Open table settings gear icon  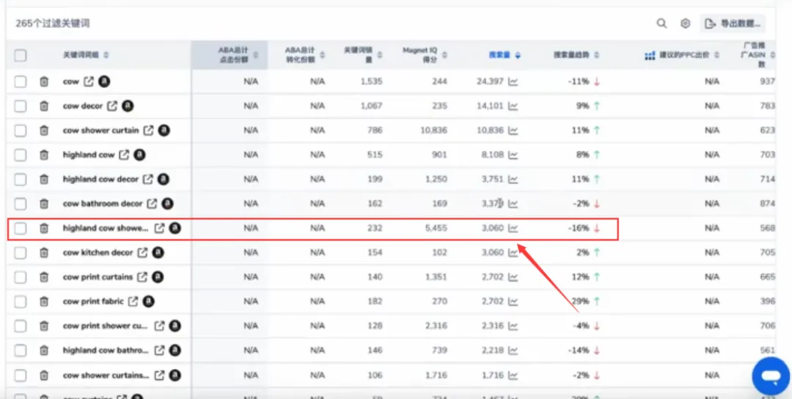[x=686, y=23]
